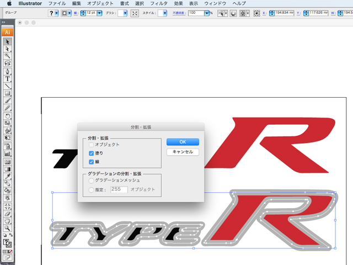
Task: Open the ファイル menu
Action: (57, 3)
